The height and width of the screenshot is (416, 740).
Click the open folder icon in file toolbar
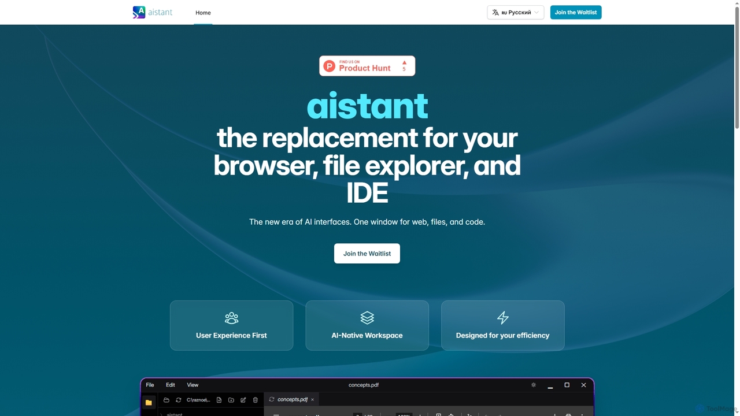166,400
